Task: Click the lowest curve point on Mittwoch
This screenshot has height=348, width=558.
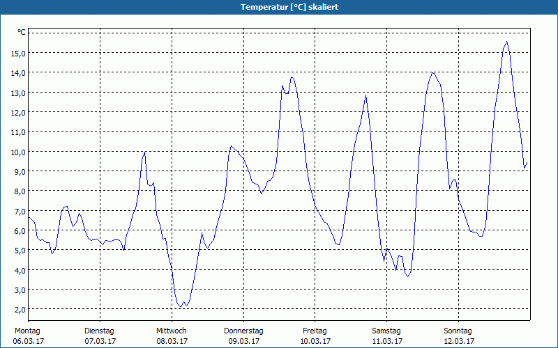Action: pos(181,307)
